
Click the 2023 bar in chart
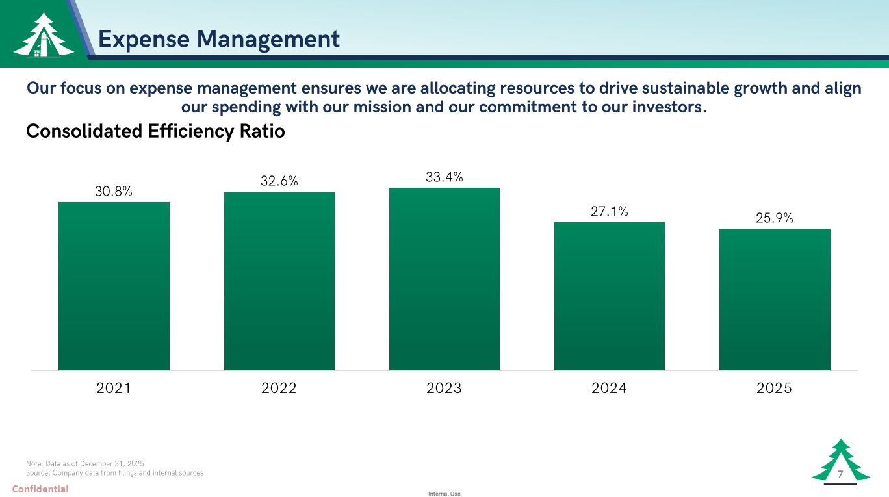(x=444, y=279)
